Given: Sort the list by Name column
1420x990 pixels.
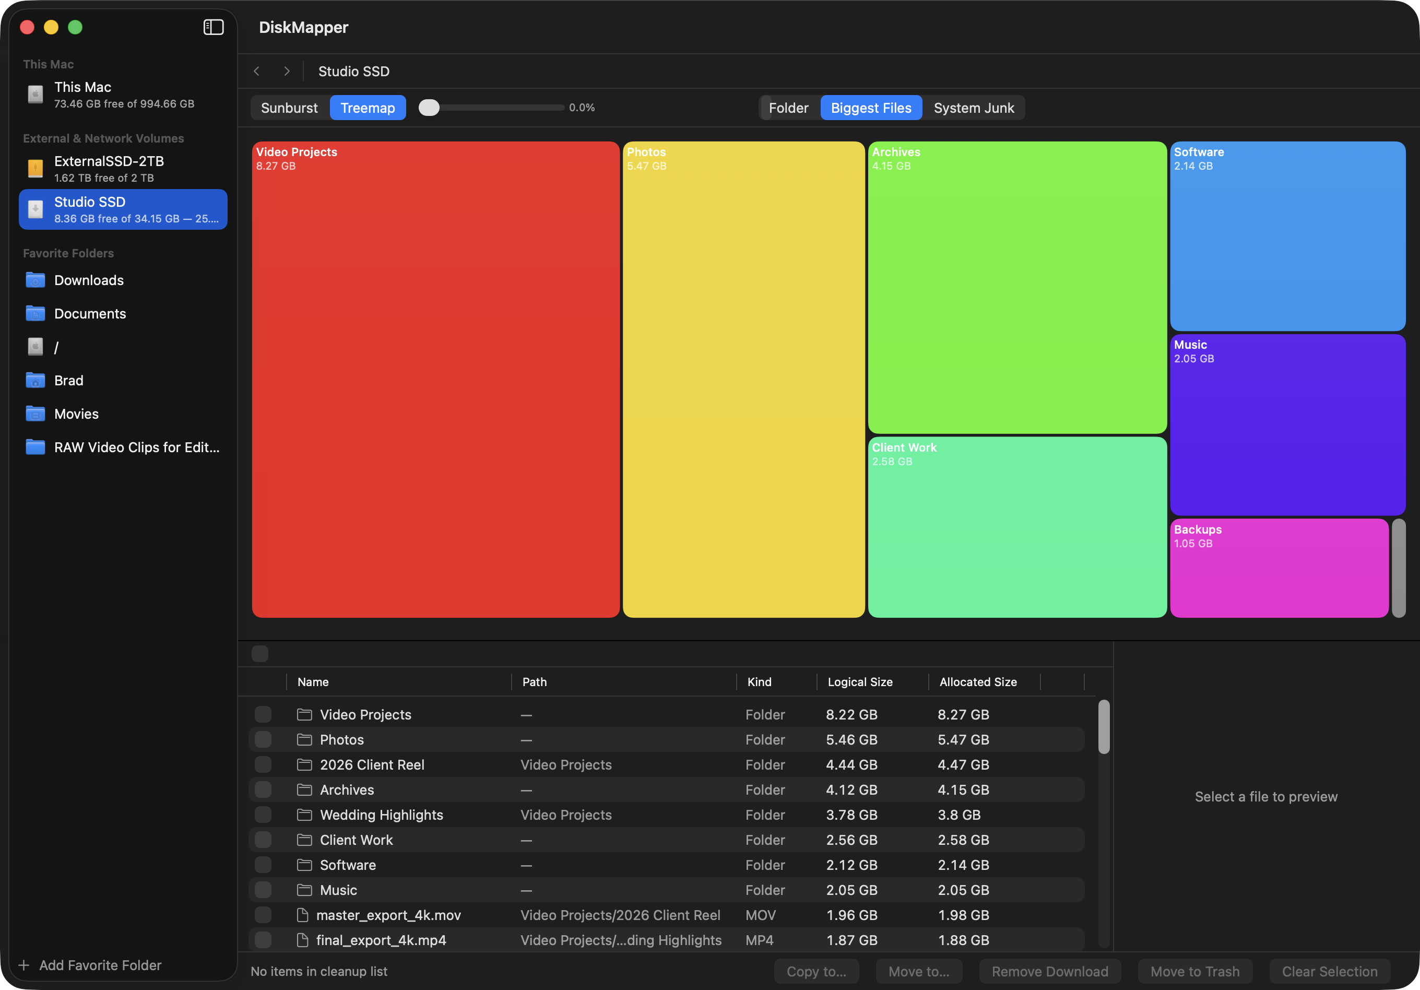Looking at the screenshot, I should coord(313,682).
